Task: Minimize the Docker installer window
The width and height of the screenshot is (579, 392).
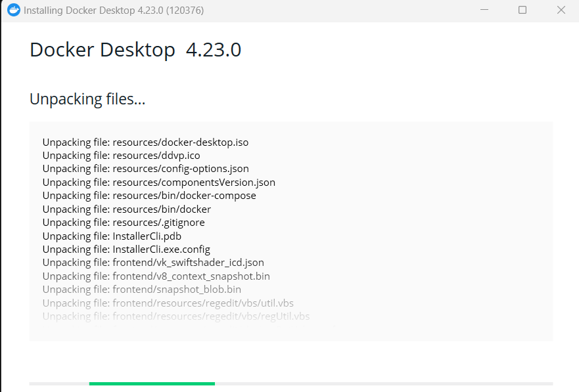Action: [x=484, y=10]
